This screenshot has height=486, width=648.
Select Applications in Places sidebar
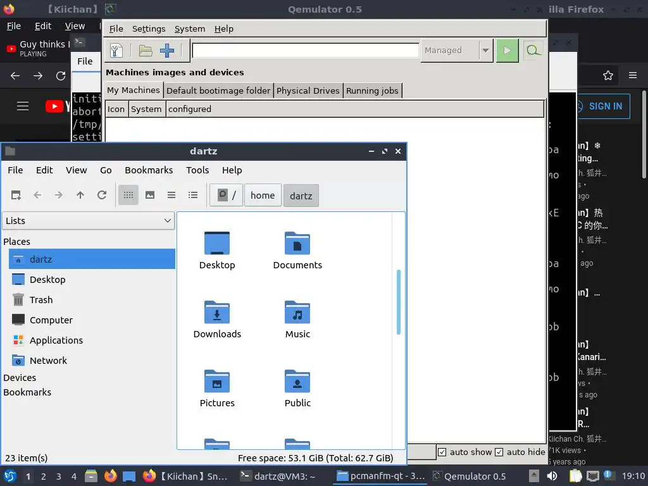pyautogui.click(x=92, y=340)
